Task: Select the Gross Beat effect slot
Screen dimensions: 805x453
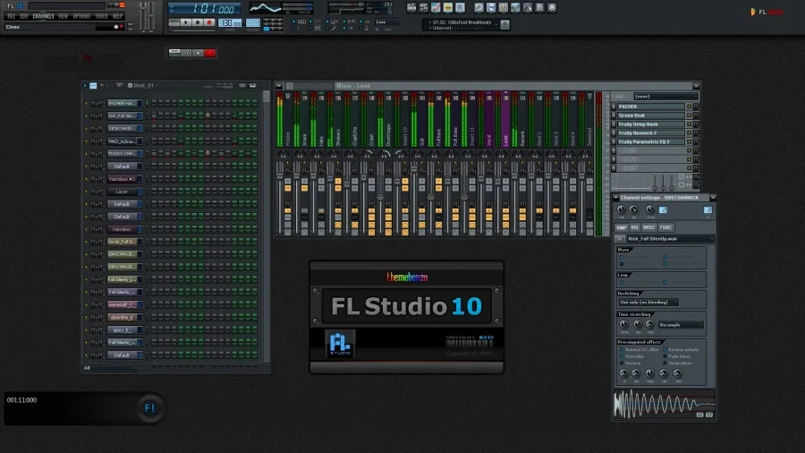Action: 650,115
